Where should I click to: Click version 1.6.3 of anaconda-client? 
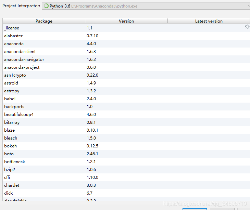(91, 52)
